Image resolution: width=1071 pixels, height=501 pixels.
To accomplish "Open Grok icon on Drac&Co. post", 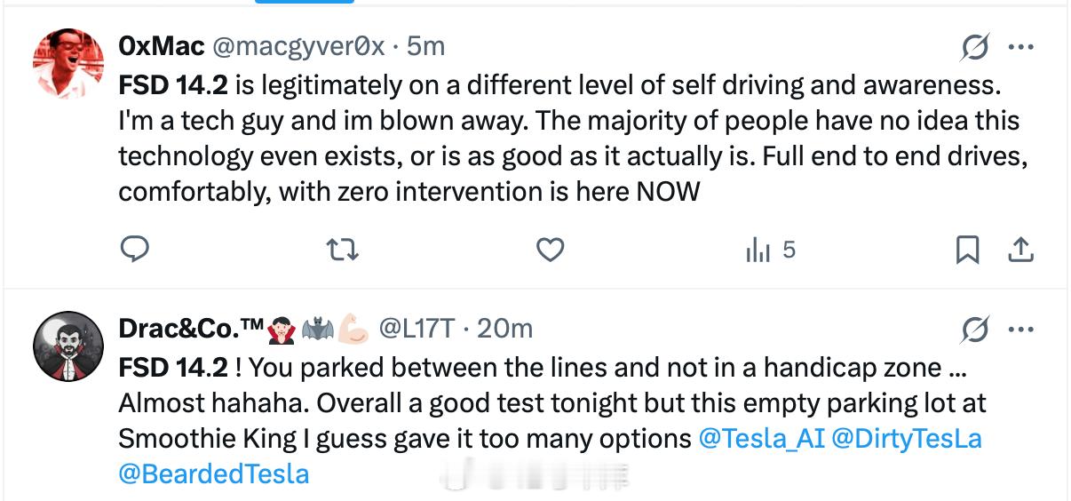I will coord(975,330).
